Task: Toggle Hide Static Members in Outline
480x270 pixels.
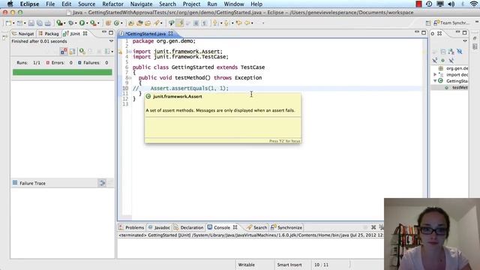Action: click(x=435, y=60)
